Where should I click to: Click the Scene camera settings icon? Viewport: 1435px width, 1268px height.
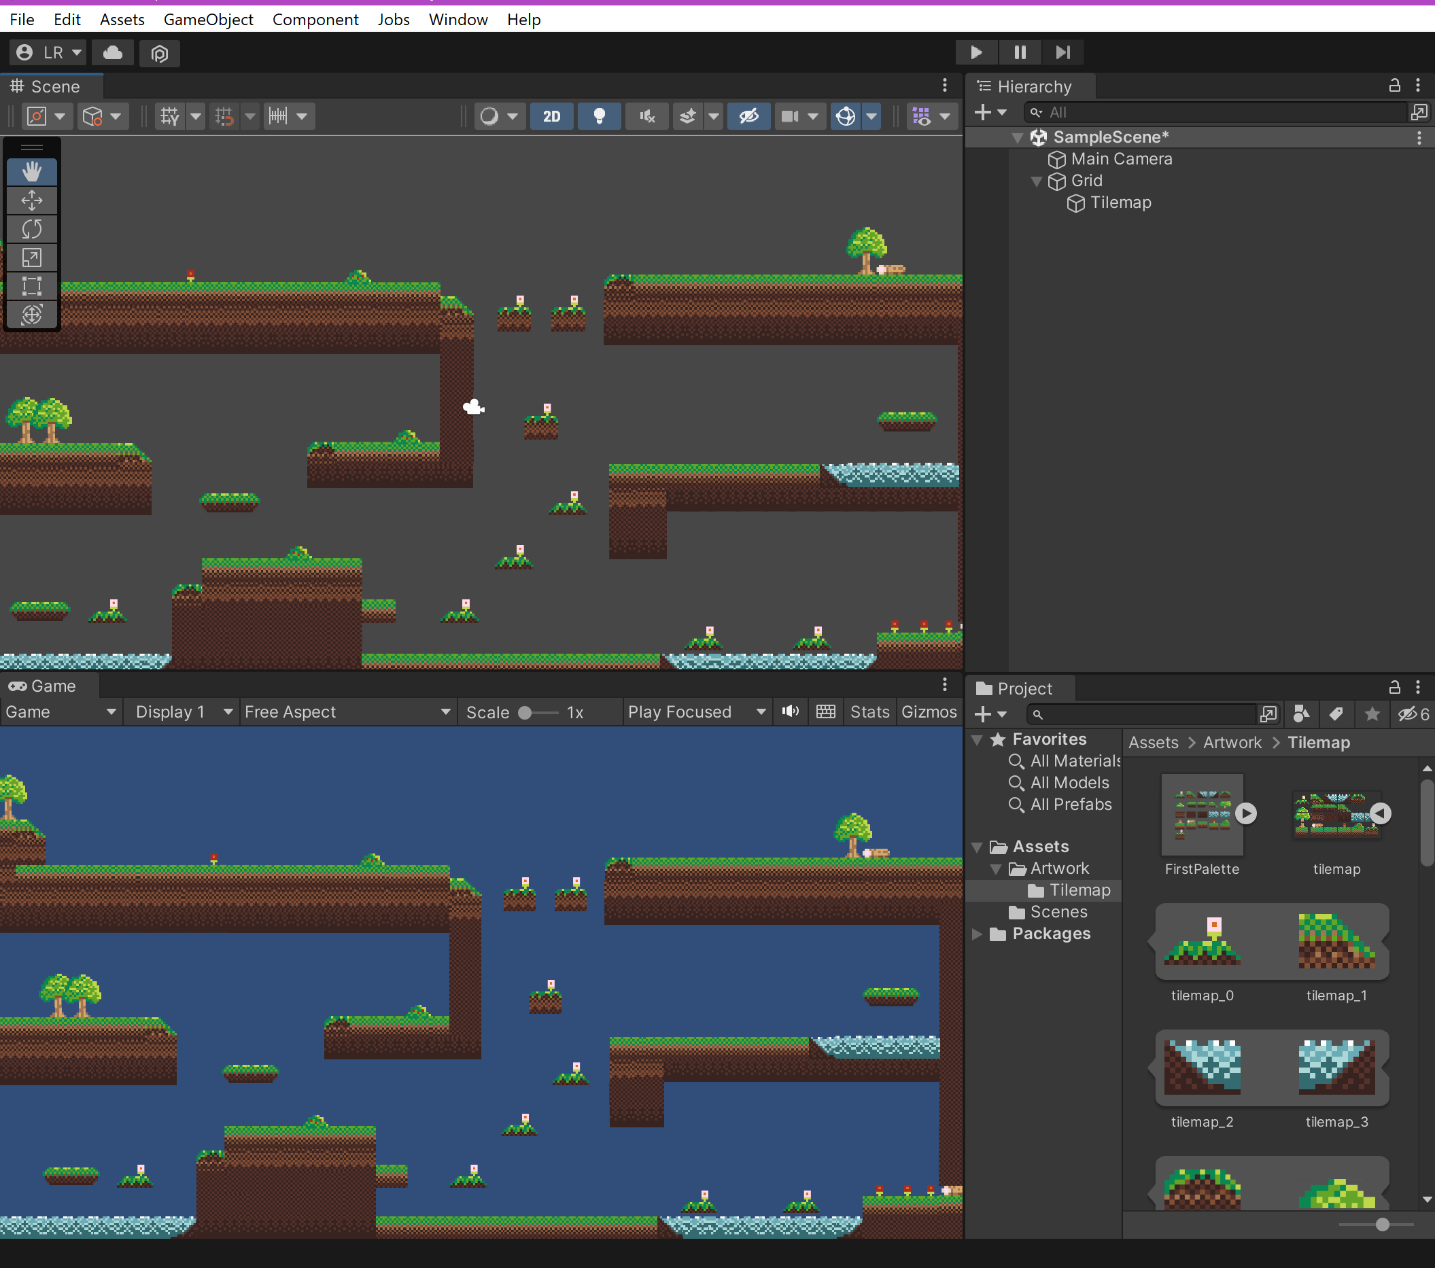tap(791, 116)
